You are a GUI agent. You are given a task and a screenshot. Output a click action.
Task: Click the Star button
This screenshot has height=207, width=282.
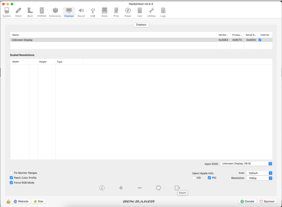39,201
